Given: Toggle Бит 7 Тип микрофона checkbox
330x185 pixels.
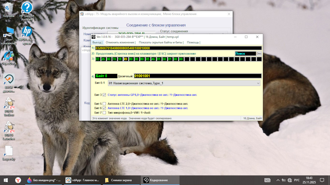Looking at the screenshot, I should (x=104, y=112).
